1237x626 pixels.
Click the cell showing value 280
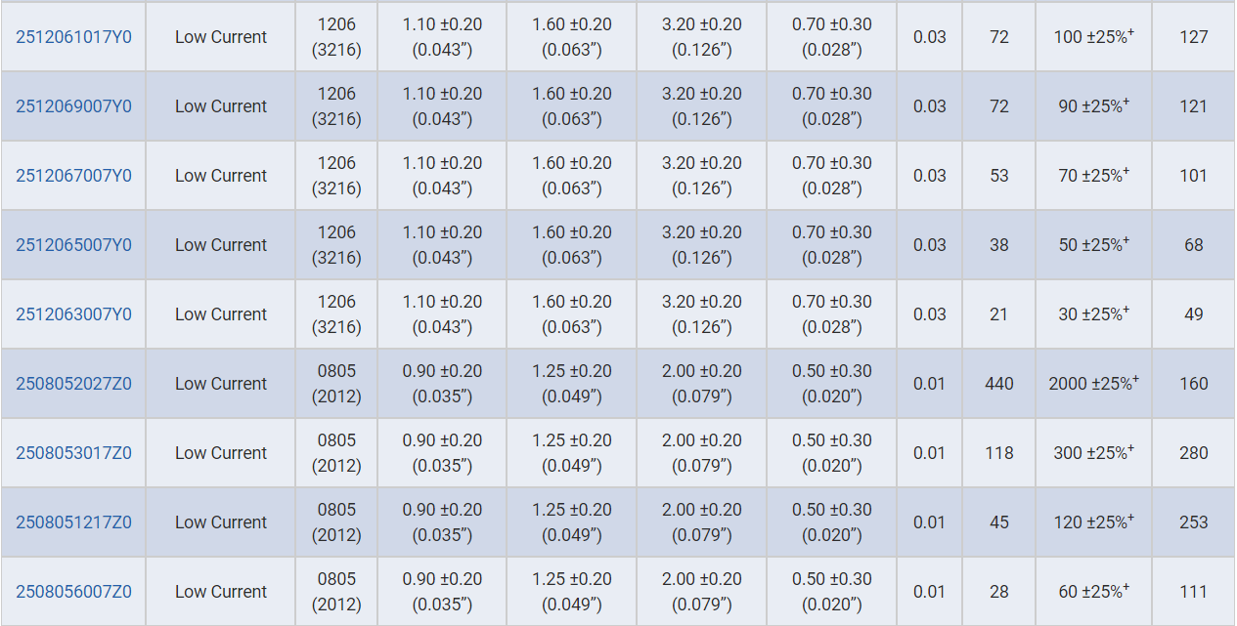[1193, 453]
